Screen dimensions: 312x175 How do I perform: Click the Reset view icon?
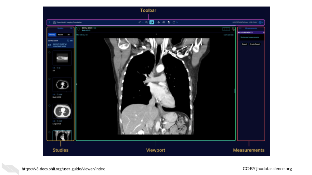(174, 22)
